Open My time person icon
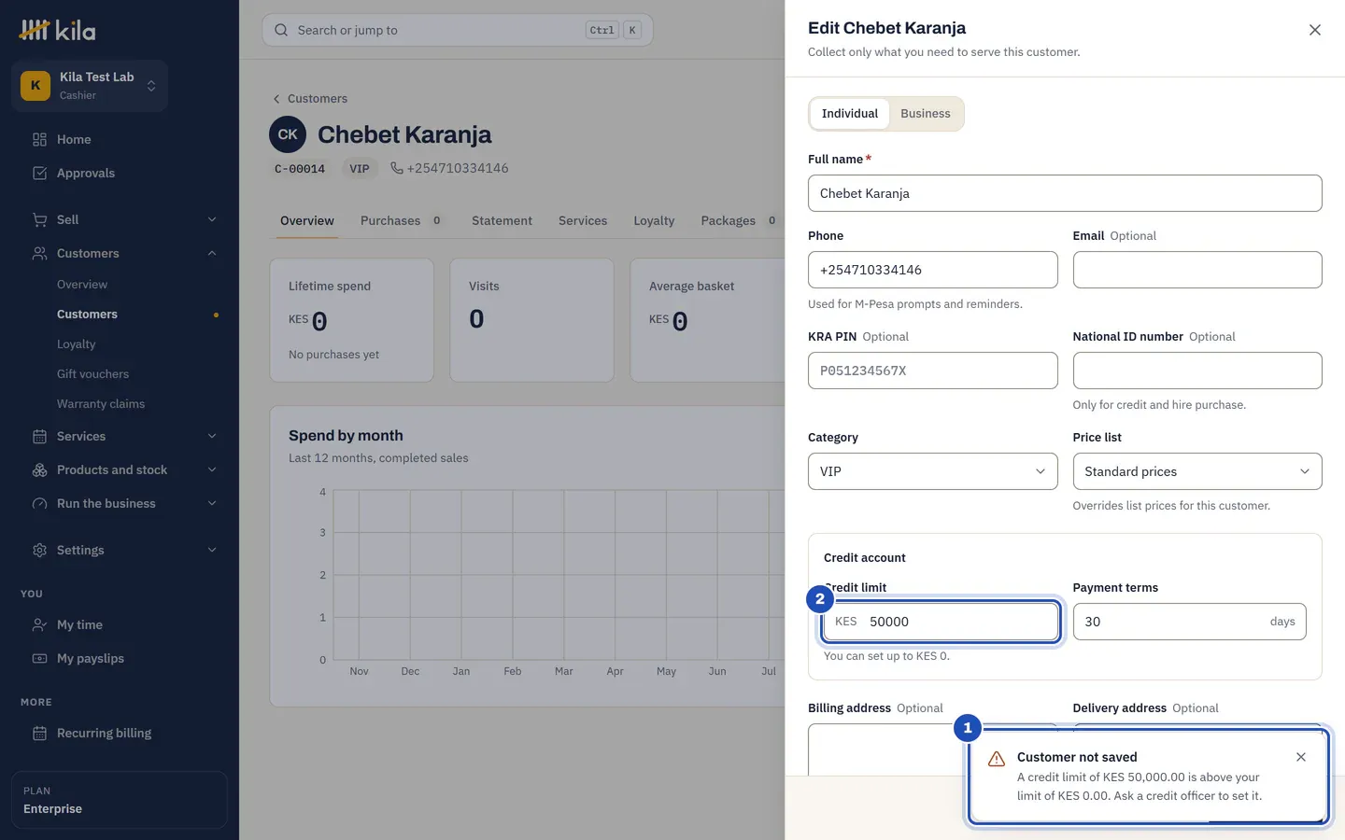 pyautogui.click(x=39, y=624)
